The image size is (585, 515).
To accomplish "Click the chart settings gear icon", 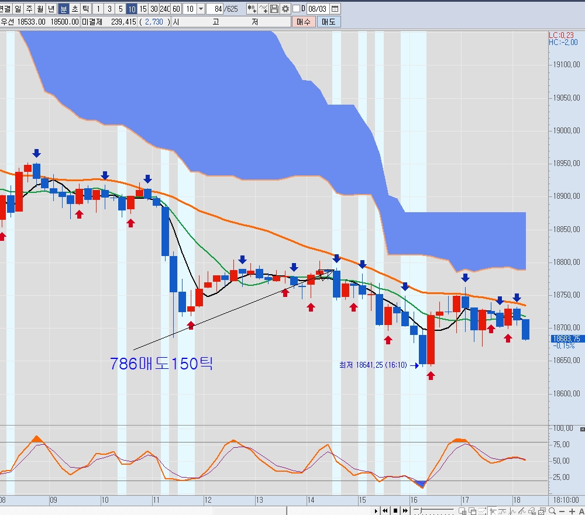I will [x=285, y=9].
